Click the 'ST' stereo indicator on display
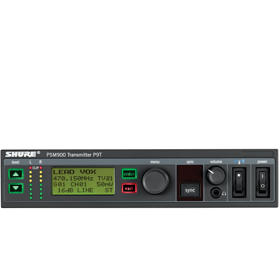Viewport: 279px width, 254px height. 109,190
